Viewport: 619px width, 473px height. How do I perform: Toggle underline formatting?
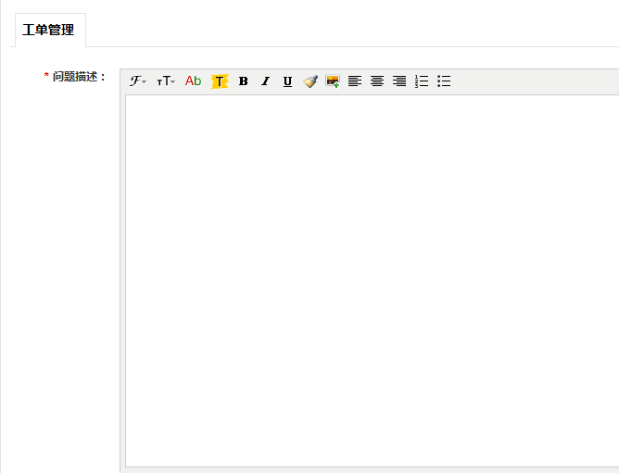click(287, 81)
